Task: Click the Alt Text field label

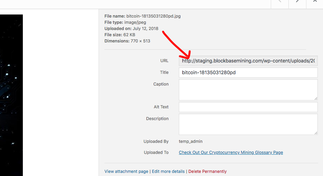Action: coord(161,107)
